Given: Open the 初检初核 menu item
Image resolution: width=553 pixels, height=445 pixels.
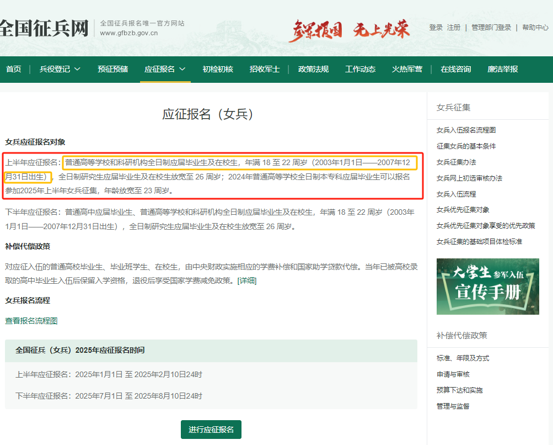Looking at the screenshot, I should (x=217, y=70).
